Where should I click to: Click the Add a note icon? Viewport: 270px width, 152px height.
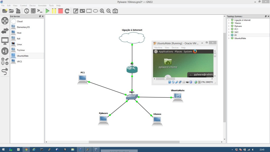[x=76, y=11]
